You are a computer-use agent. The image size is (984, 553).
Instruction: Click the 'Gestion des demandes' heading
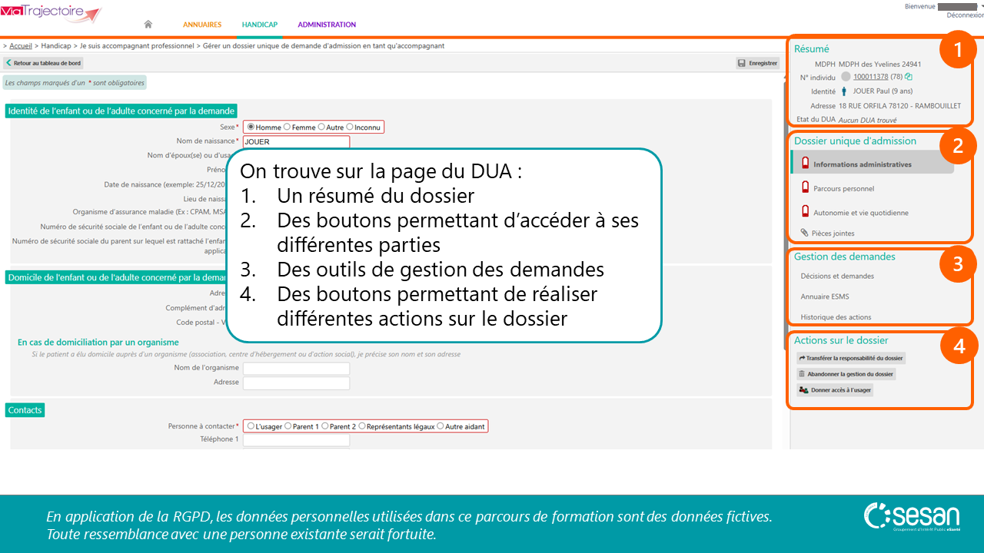click(x=845, y=257)
